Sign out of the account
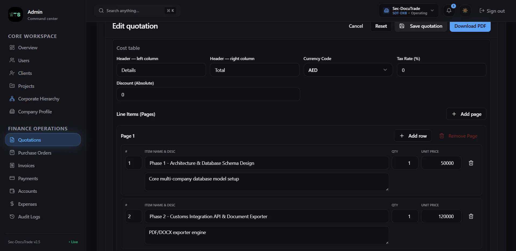 point(492,11)
